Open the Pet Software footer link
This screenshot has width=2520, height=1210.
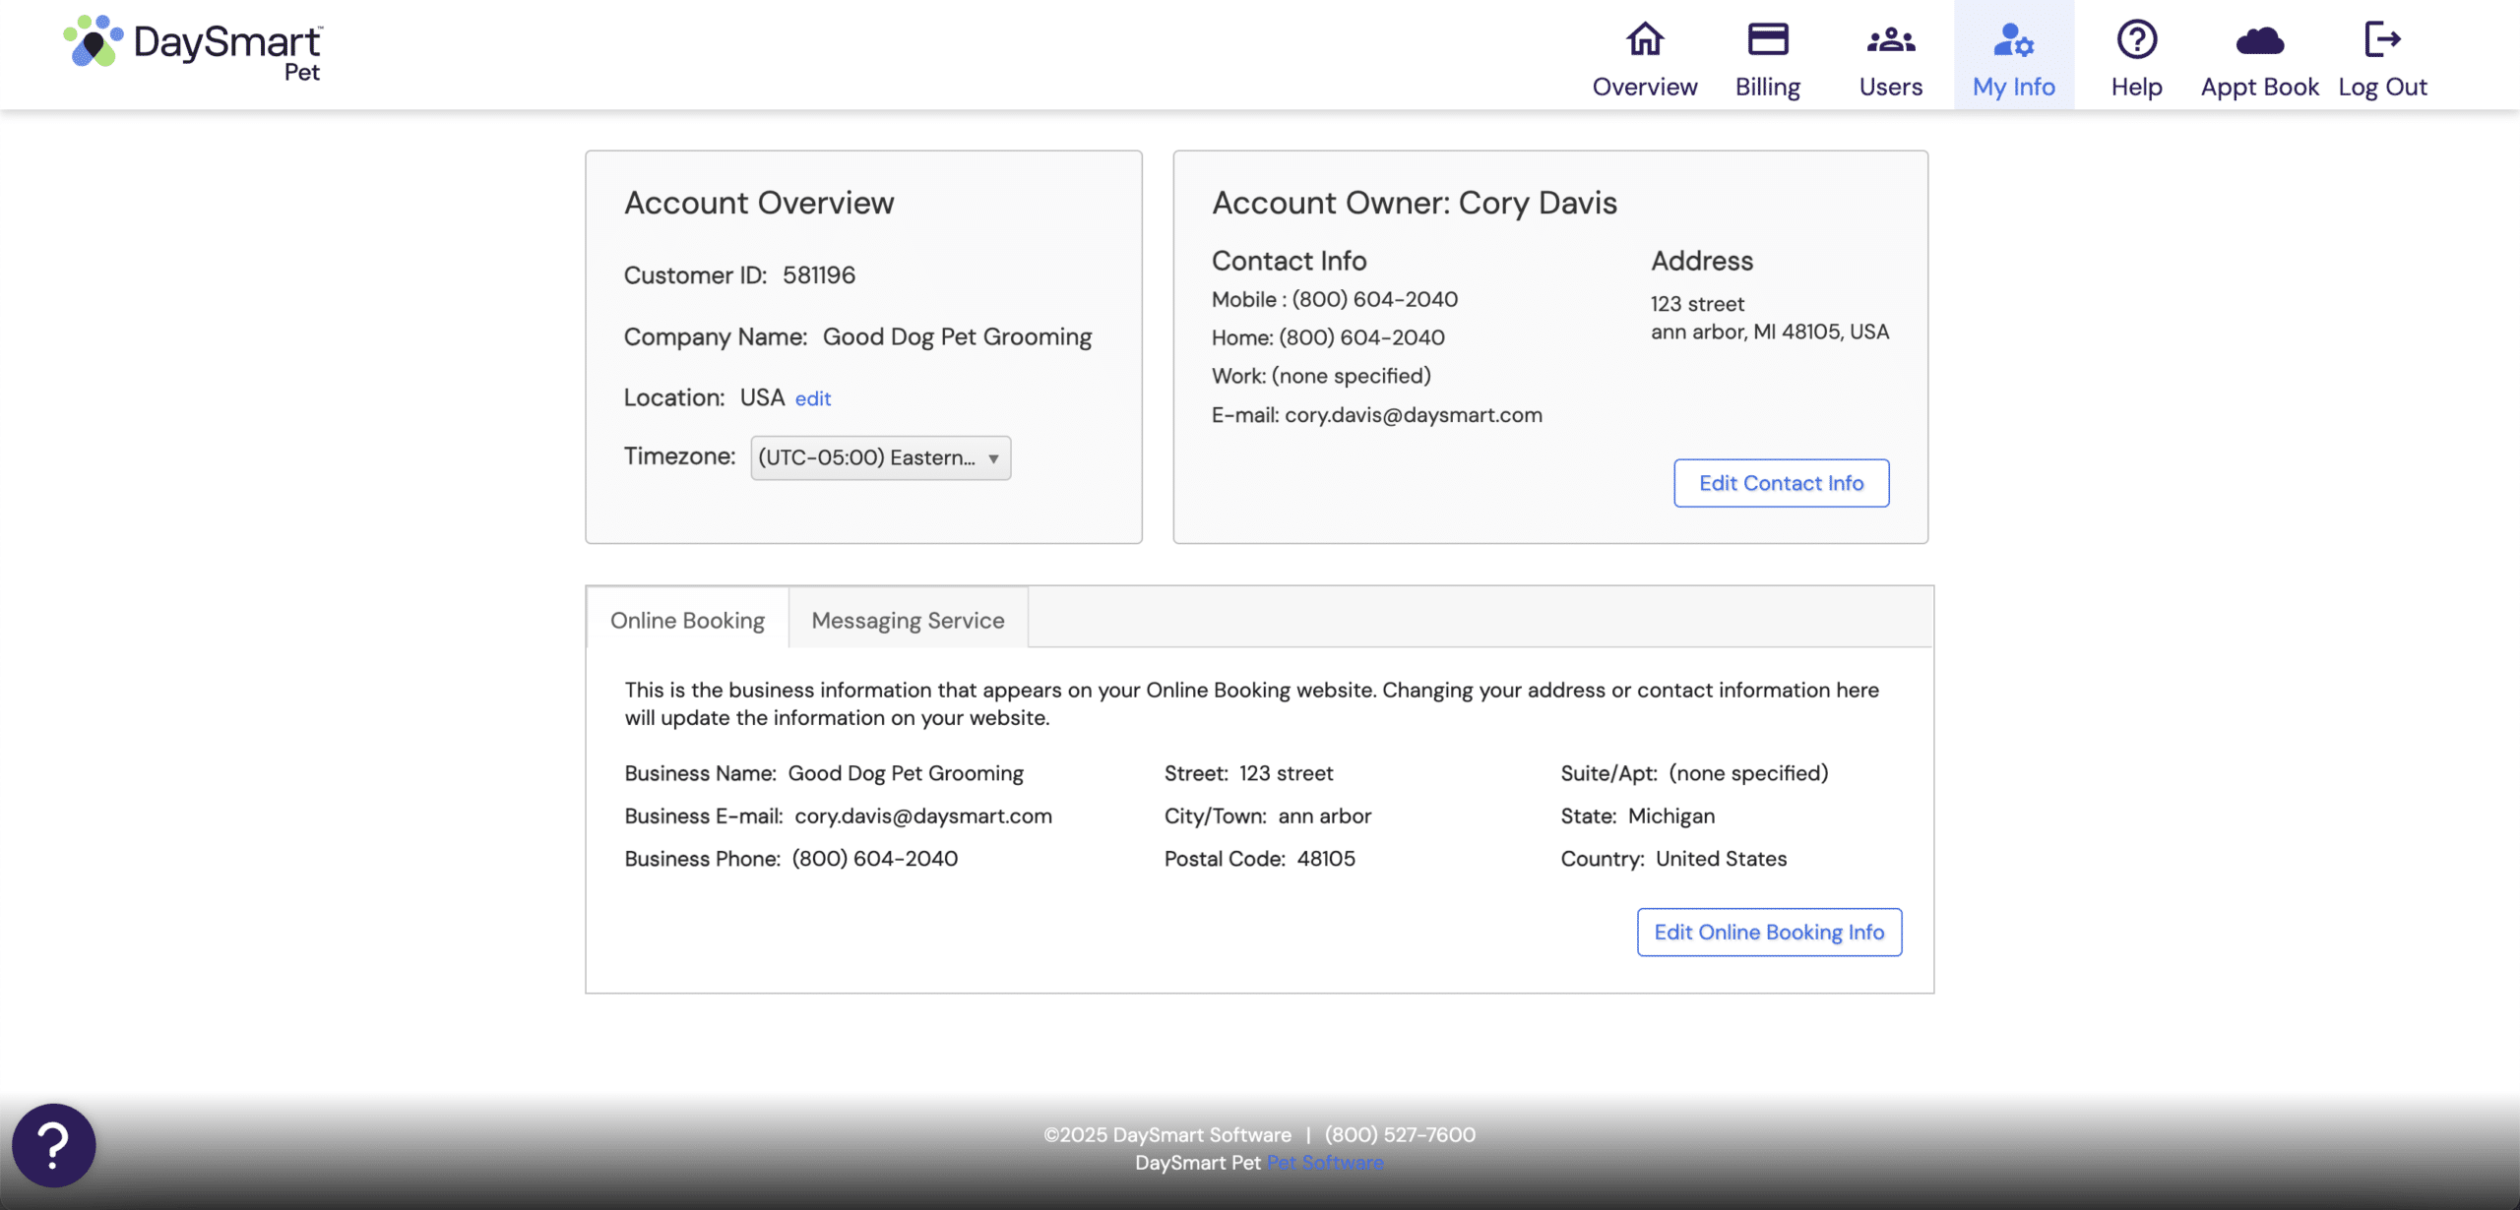[1325, 1163]
